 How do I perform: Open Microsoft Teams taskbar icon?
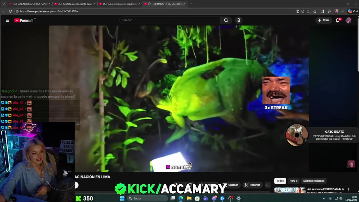pyautogui.click(x=206, y=198)
